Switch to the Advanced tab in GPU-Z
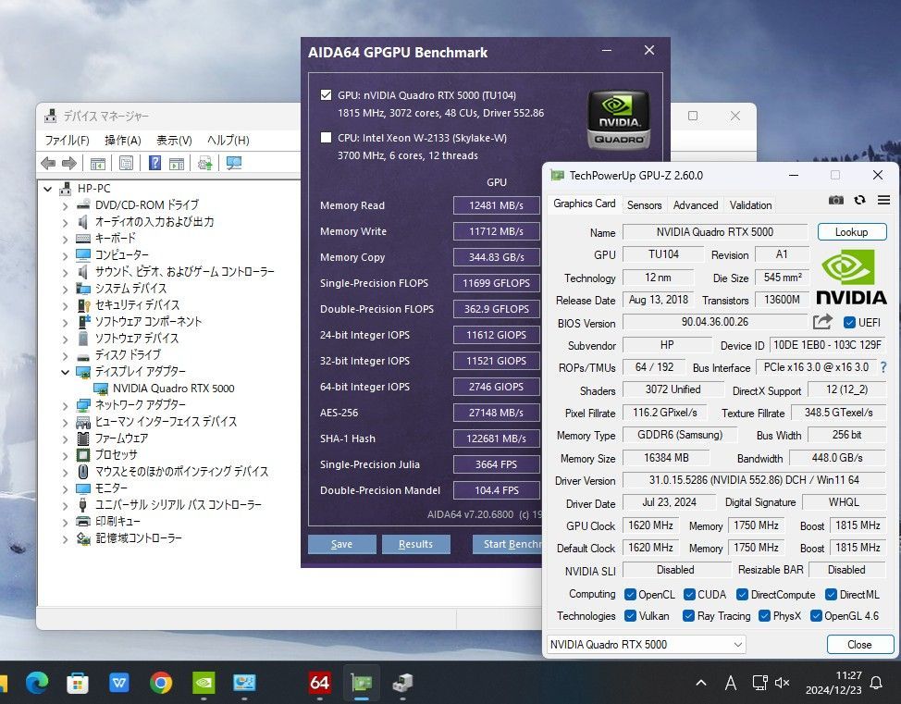The width and height of the screenshot is (901, 704). [x=696, y=205]
